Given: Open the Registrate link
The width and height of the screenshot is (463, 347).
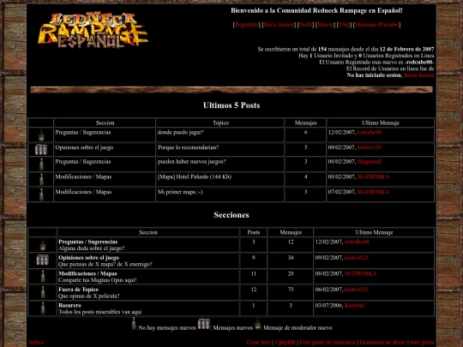Looking at the screenshot, I should click(247, 25).
